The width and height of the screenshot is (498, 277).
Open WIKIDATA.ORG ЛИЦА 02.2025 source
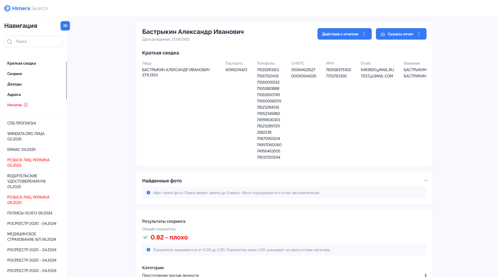tap(26, 136)
